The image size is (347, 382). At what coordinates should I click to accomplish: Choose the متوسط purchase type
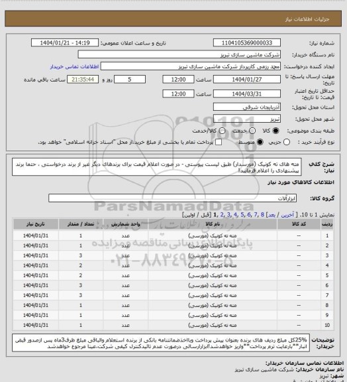click(x=260, y=142)
